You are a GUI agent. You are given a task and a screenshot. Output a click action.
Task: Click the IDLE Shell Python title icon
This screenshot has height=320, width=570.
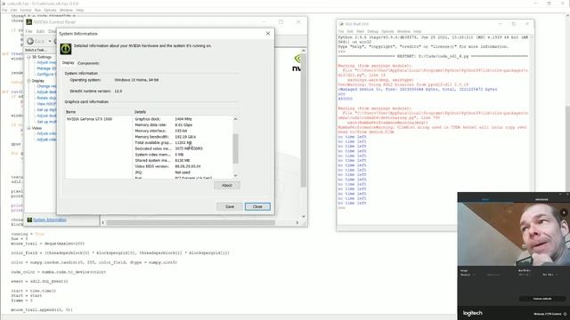(x=341, y=24)
